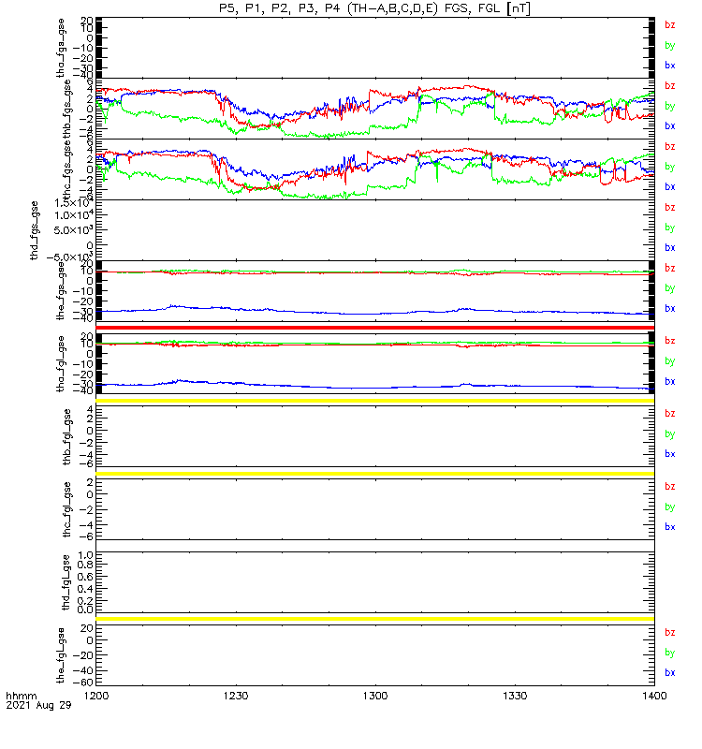Click the the_fgl_gse axis label
Image resolution: width=702 pixels, height=749 pixels.
point(61,655)
